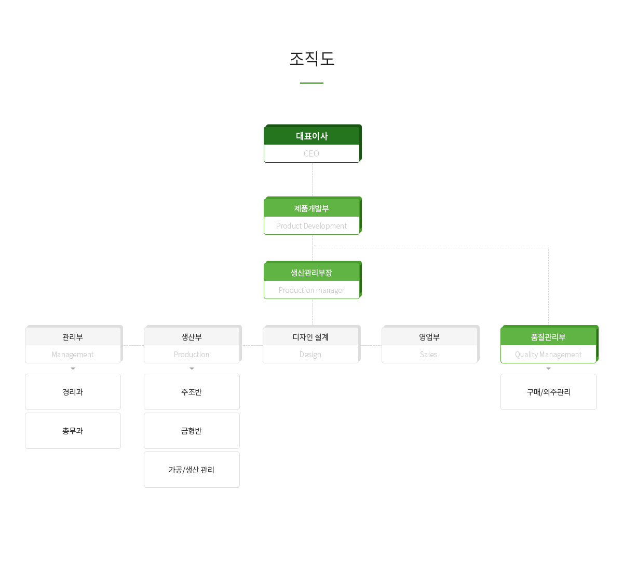This screenshot has width=623, height=565.
Task: Click the 가공/생산 관리 box
Action: coord(192,470)
